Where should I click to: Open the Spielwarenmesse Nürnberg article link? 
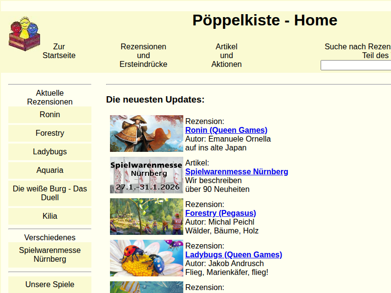tap(237, 172)
